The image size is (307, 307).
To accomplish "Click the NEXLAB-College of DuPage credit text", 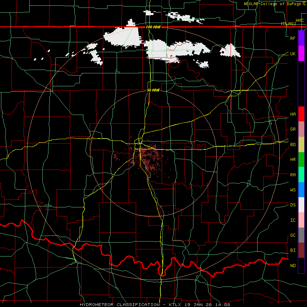I will [x=273, y=4].
